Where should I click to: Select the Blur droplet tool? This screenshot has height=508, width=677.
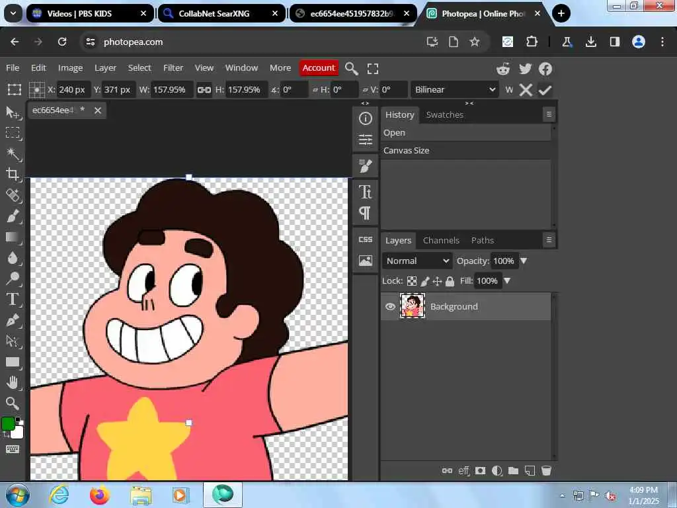point(13,258)
